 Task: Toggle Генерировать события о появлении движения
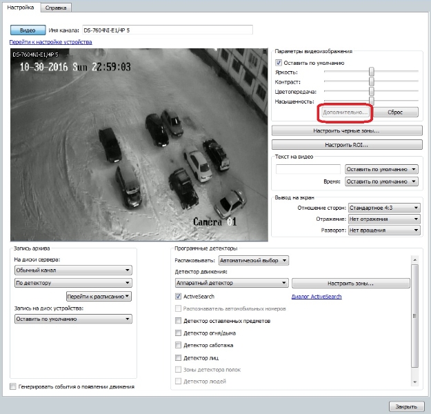click(x=13, y=386)
